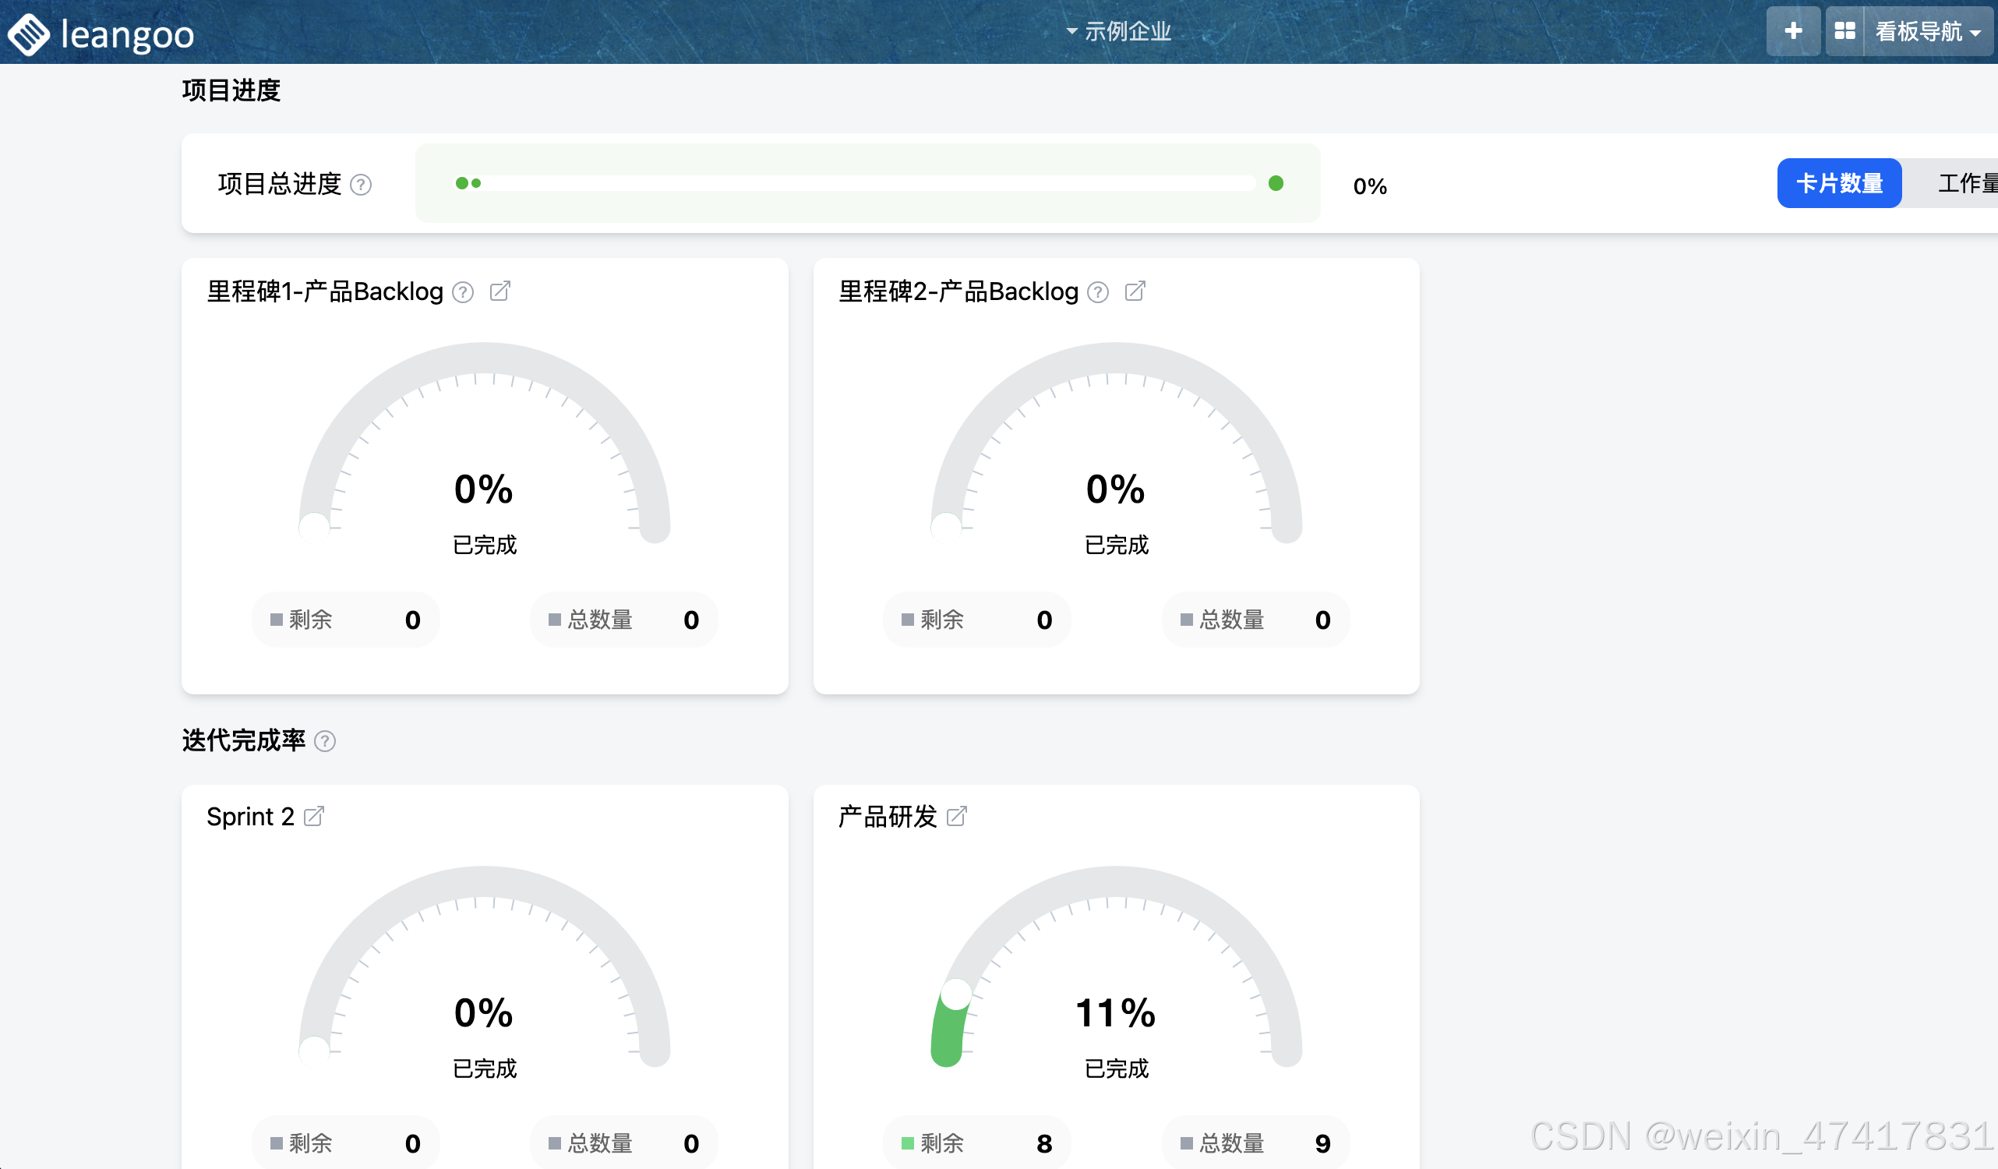
Task: Open help icon next to 项目总进度
Action: pos(361,185)
